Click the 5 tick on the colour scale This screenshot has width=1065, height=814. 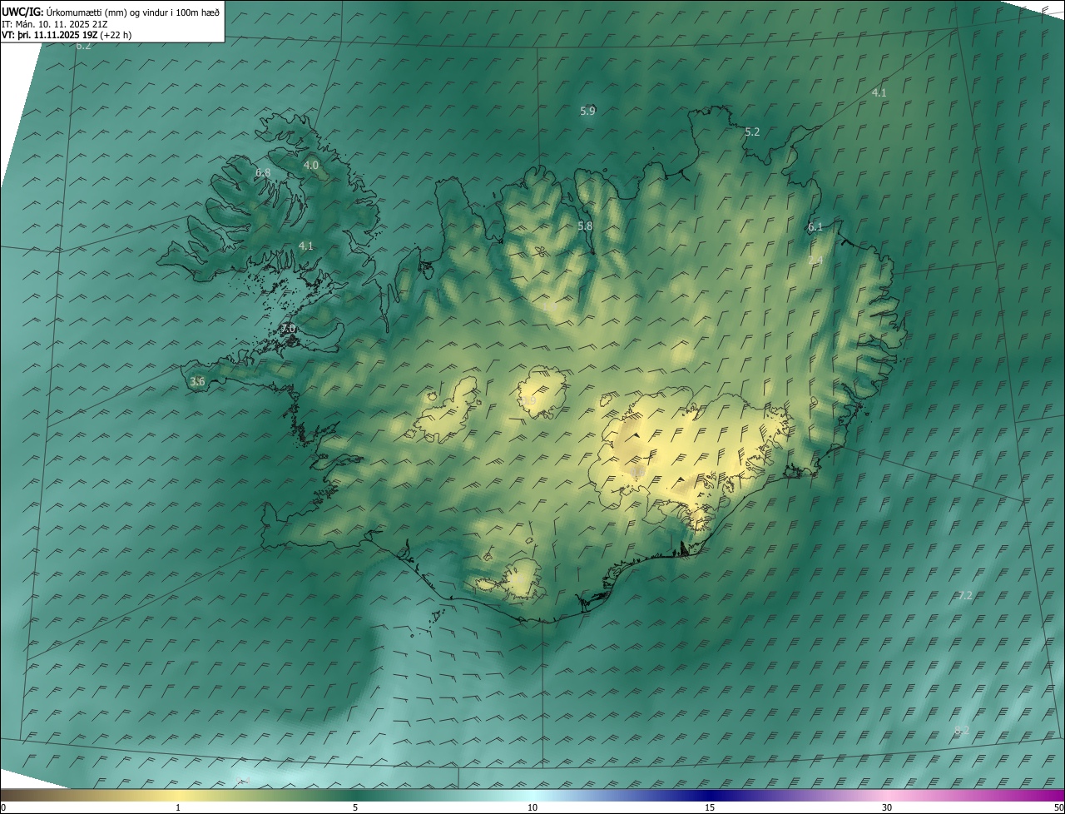tap(355, 807)
